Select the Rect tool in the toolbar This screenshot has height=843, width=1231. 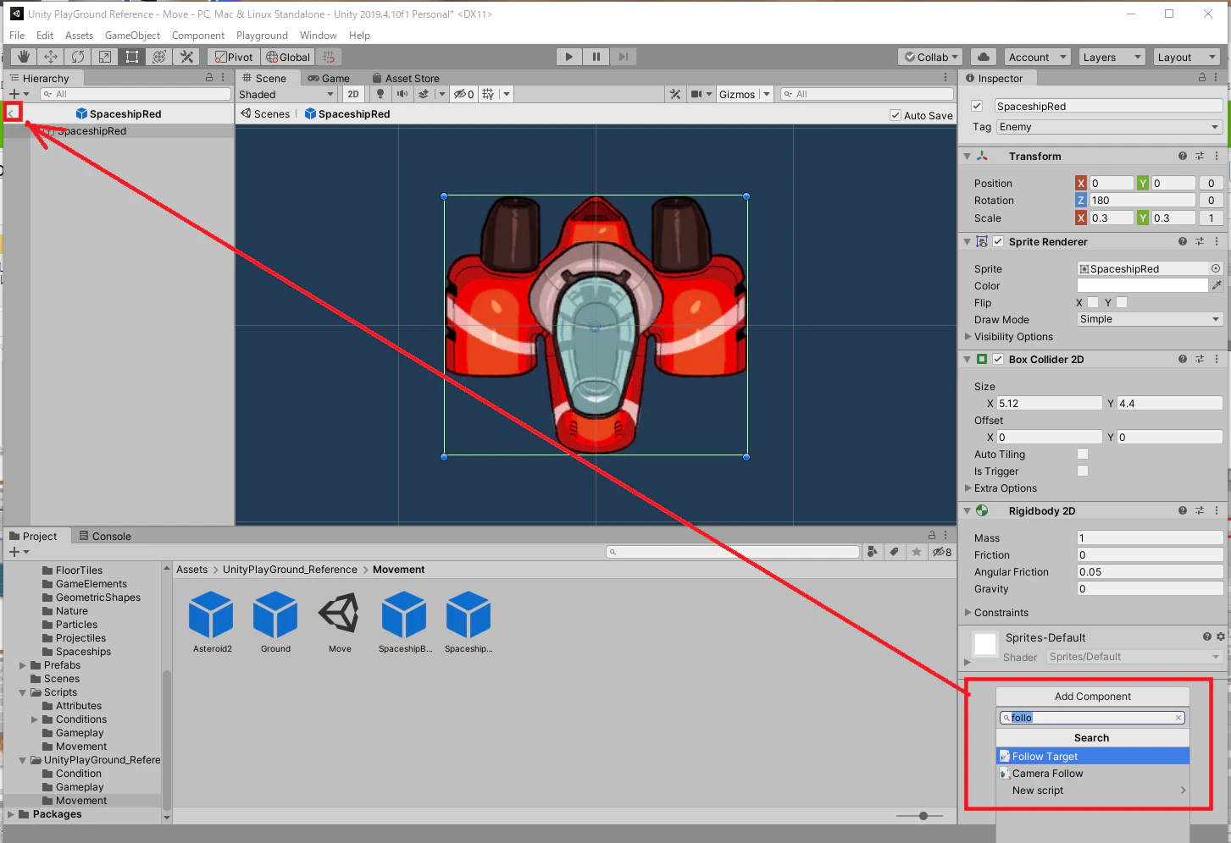click(x=132, y=57)
